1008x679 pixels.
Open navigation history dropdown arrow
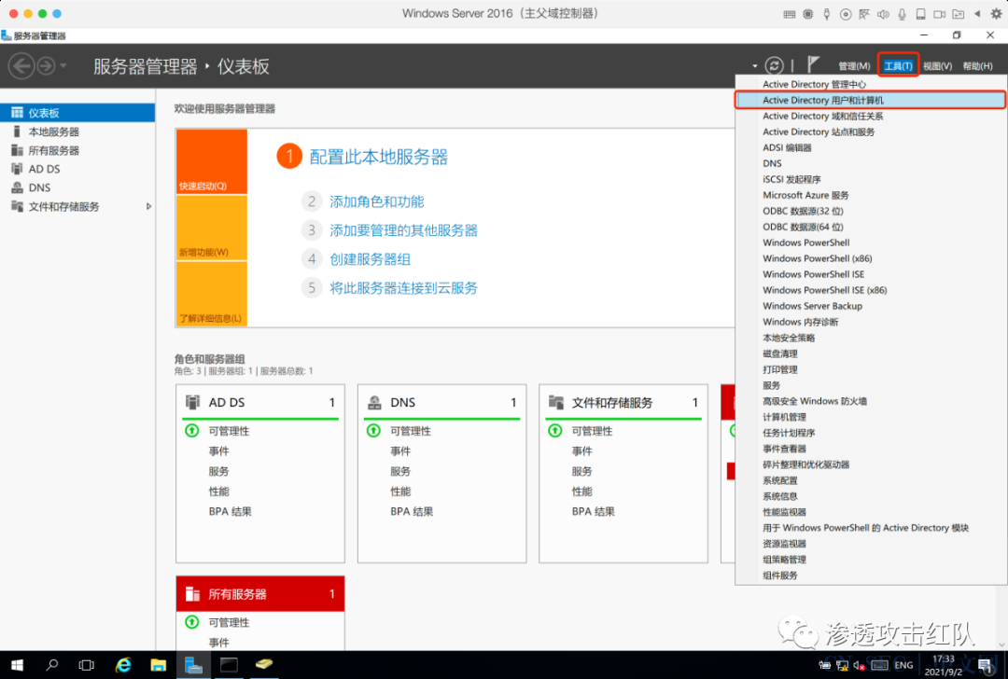[63, 65]
